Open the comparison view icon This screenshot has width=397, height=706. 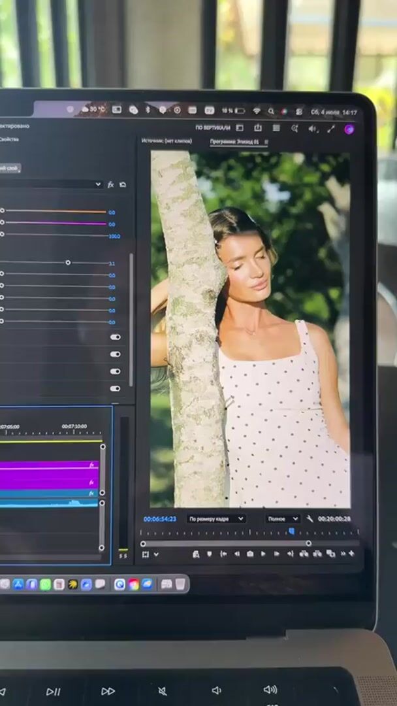[331, 554]
